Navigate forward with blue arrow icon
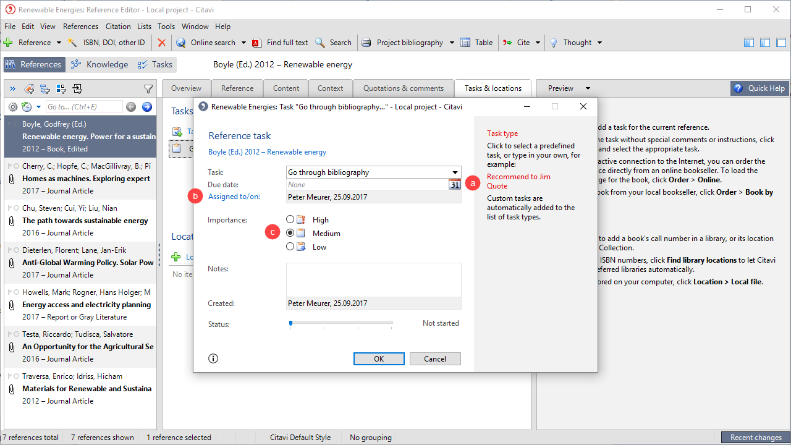 tap(147, 107)
